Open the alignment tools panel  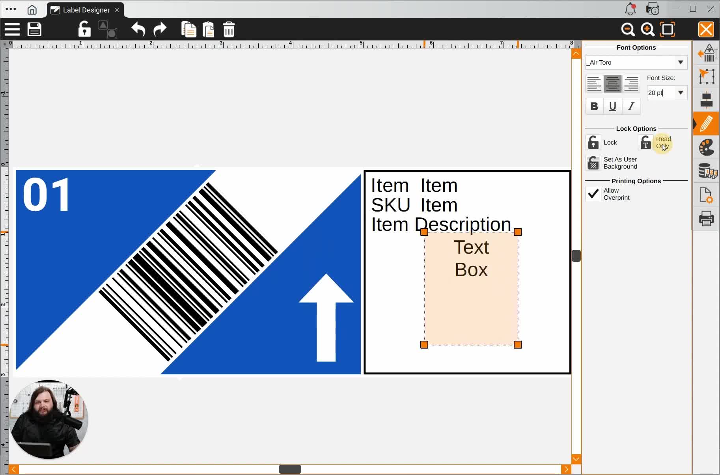click(x=707, y=100)
